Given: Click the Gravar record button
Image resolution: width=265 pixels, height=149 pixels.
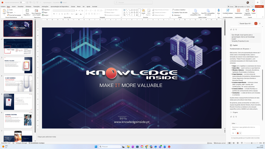Looking at the screenshot, I should tap(231, 6).
